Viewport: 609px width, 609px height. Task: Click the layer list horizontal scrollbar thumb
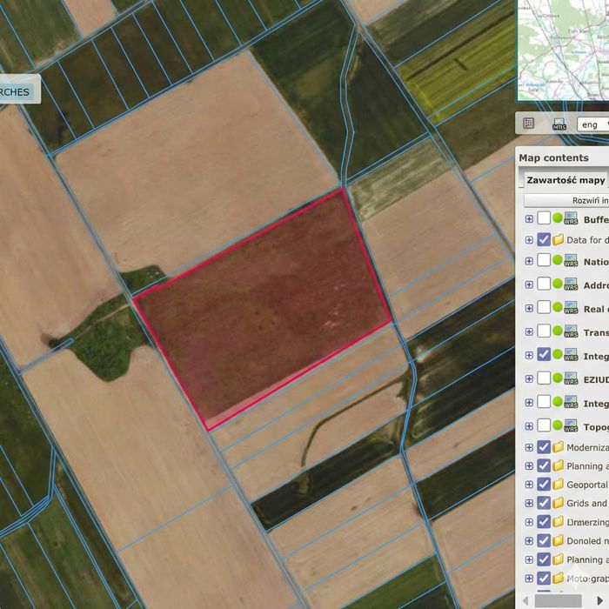(559, 601)
